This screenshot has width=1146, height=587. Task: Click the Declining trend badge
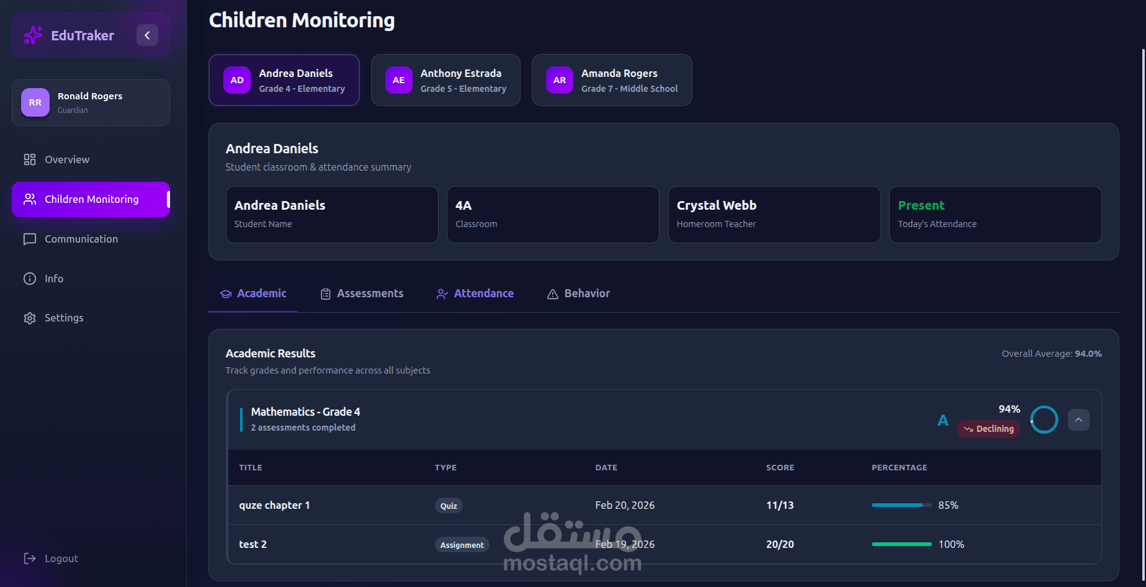988,429
